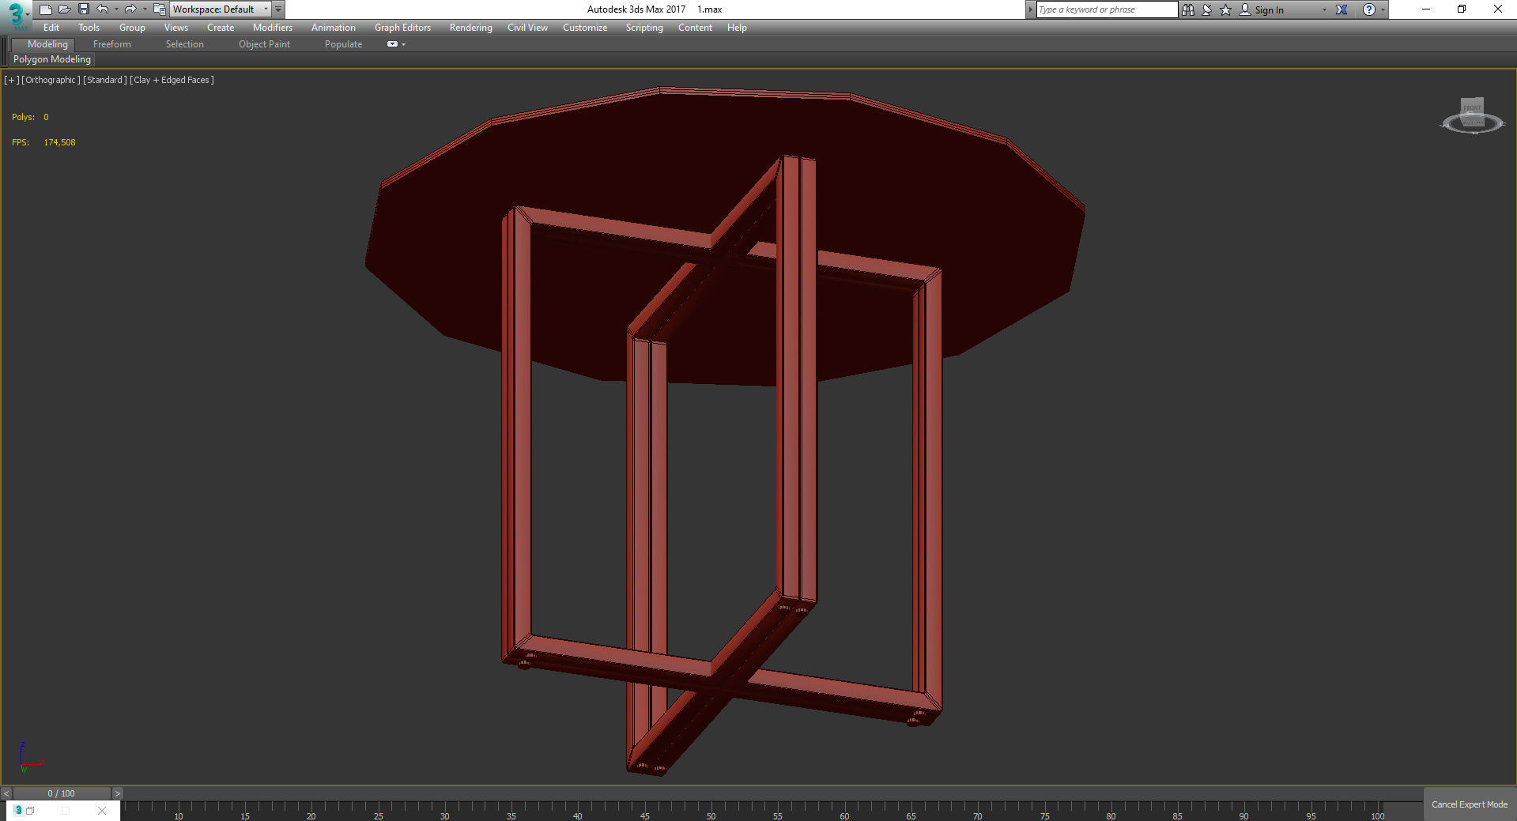Click the [+] viewport general label

[x=12, y=80]
